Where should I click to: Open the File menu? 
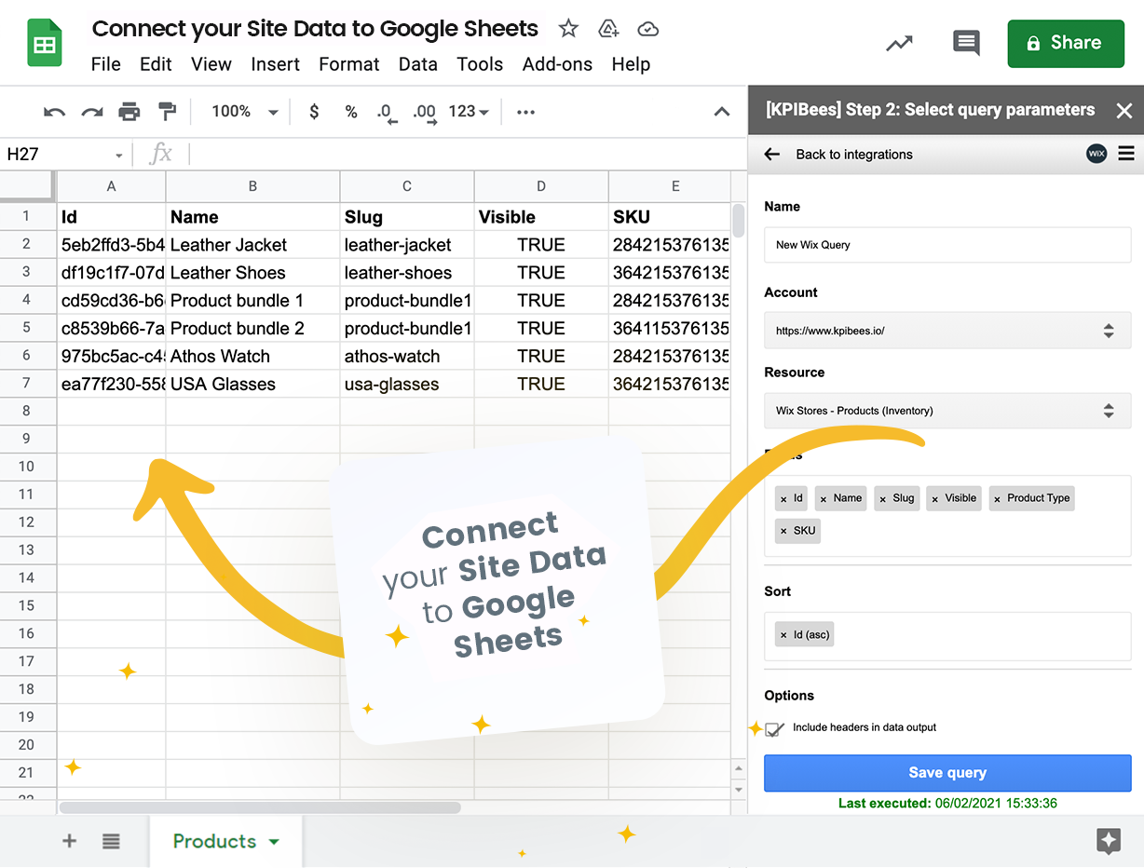(x=106, y=64)
